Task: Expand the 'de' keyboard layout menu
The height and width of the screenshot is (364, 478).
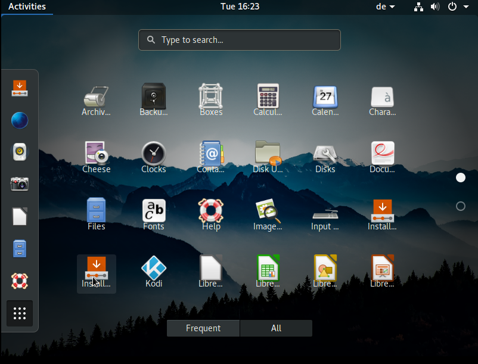Action: 384,7
